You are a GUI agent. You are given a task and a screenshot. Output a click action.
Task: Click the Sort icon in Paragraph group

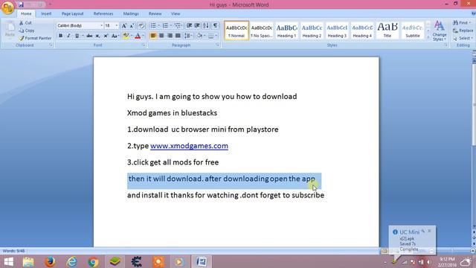click(x=206, y=25)
